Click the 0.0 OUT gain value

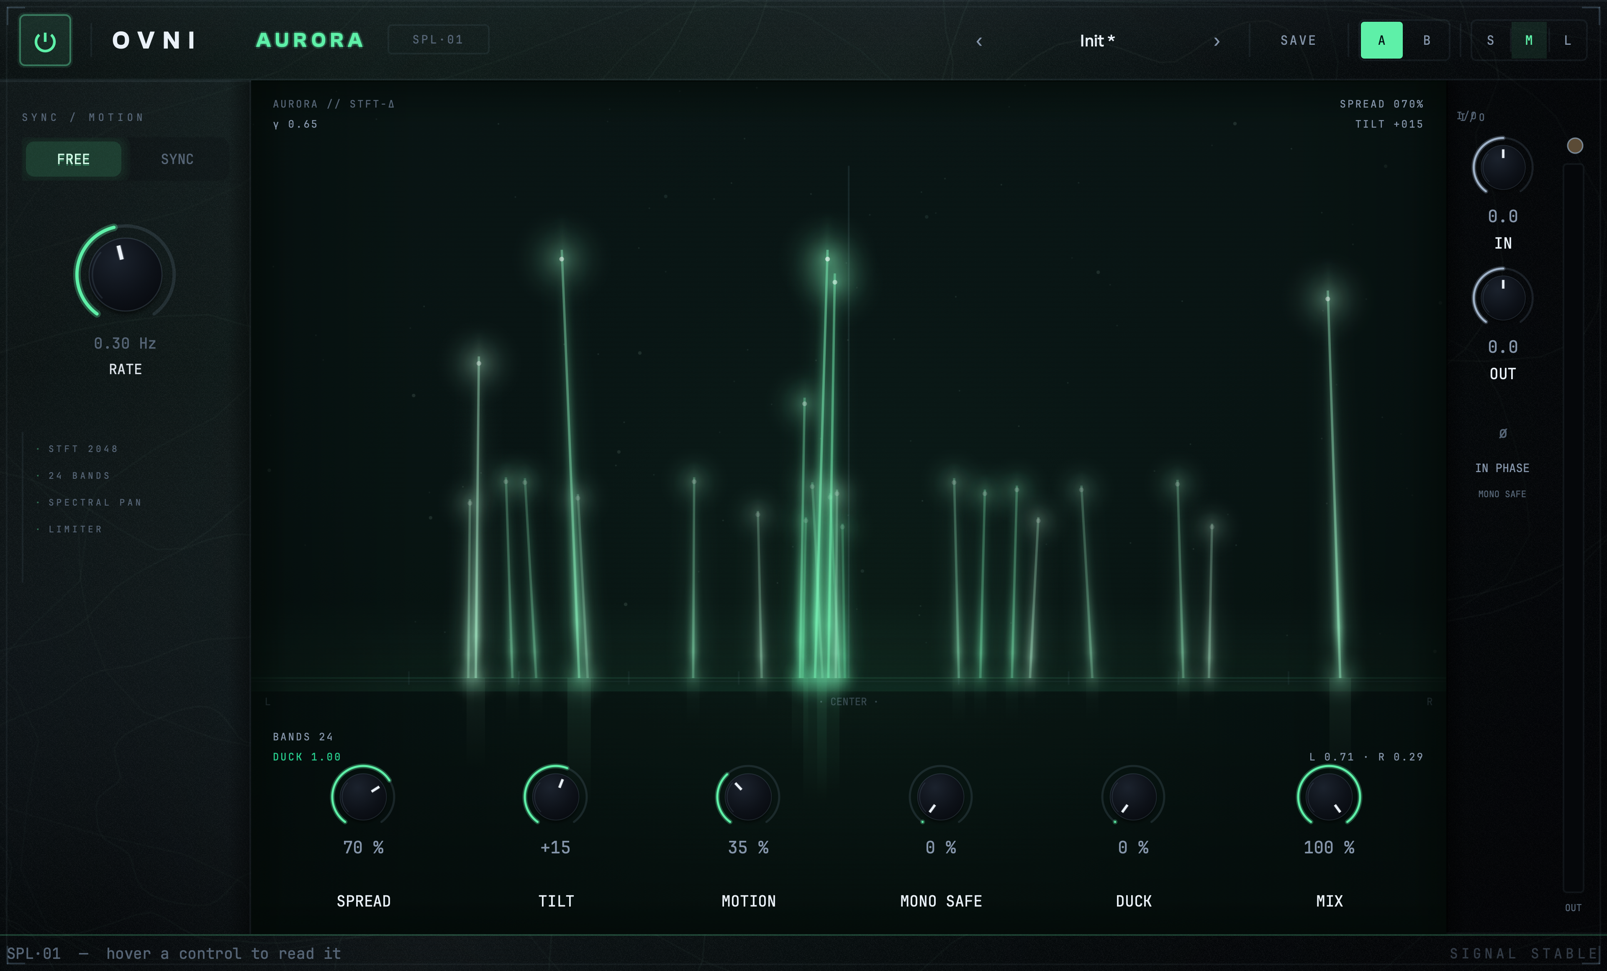[1503, 346]
